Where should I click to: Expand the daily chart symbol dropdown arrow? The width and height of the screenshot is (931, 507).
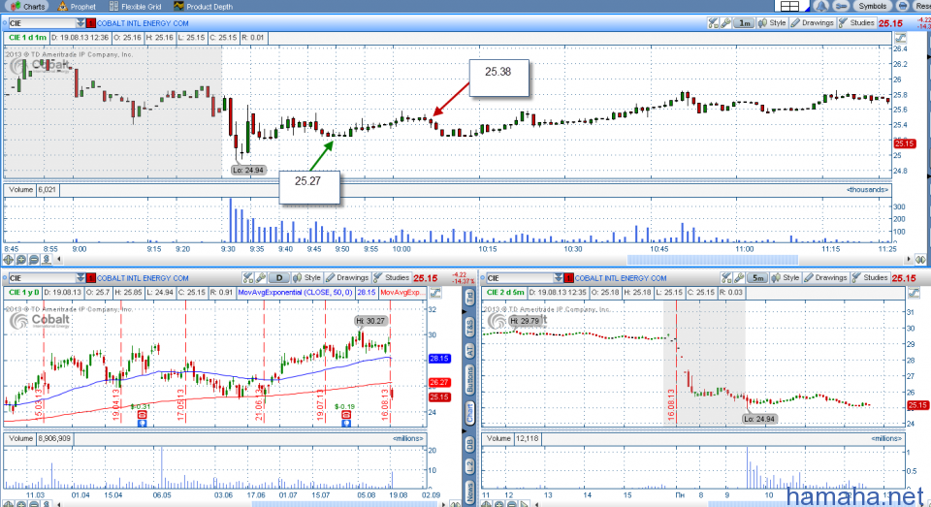click(80, 278)
